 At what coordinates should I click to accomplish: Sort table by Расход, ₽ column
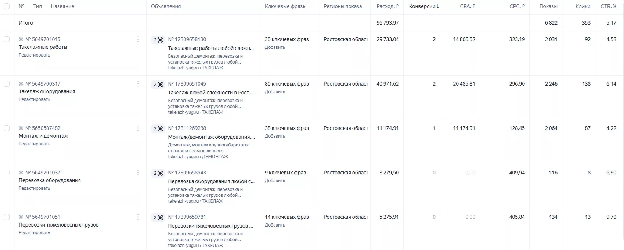[x=387, y=6]
